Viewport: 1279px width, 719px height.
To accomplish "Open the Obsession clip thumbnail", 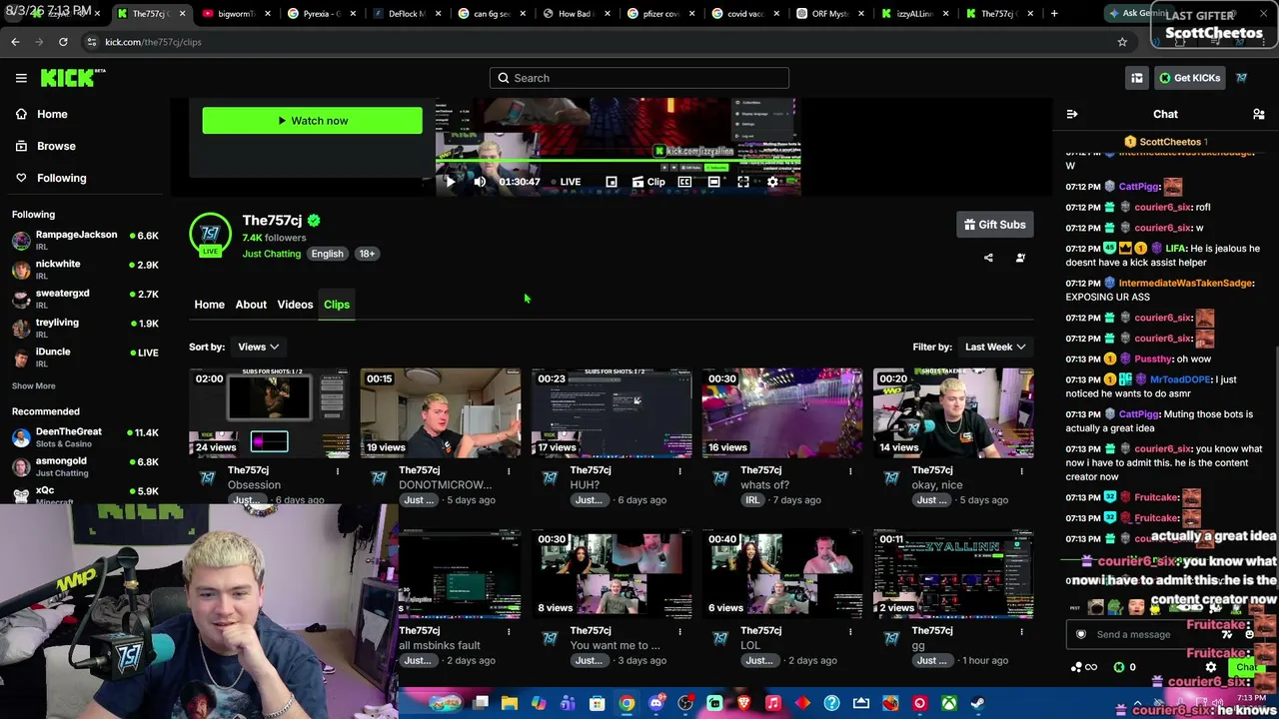I will click(269, 413).
